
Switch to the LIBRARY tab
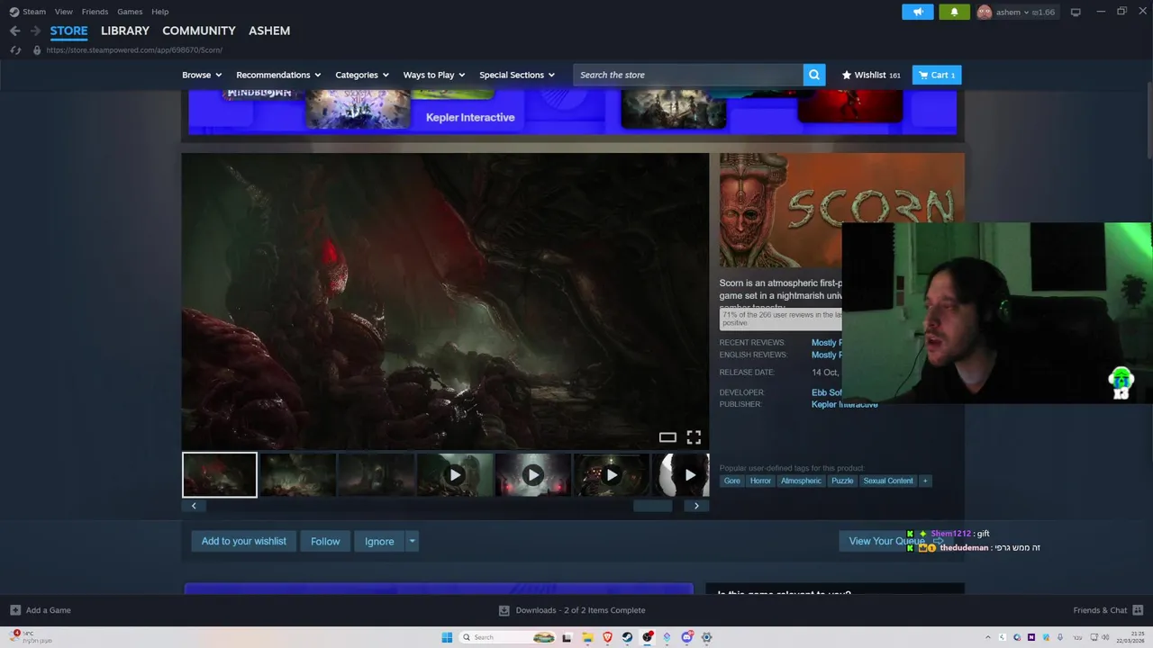[125, 31]
